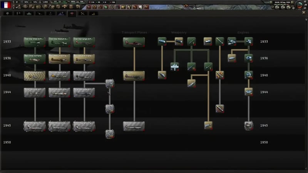Click small node marked III near 1945 row
The height and width of the screenshot is (173, 308).
110,134
